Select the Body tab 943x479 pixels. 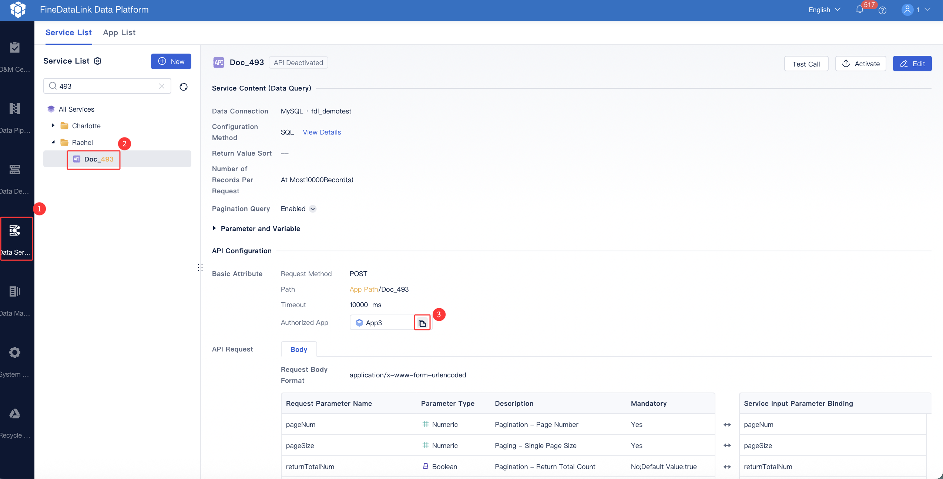[299, 349]
